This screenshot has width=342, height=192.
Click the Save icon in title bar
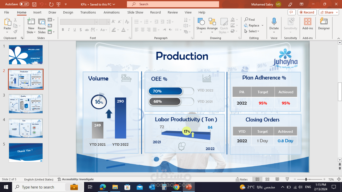tap(34, 4)
